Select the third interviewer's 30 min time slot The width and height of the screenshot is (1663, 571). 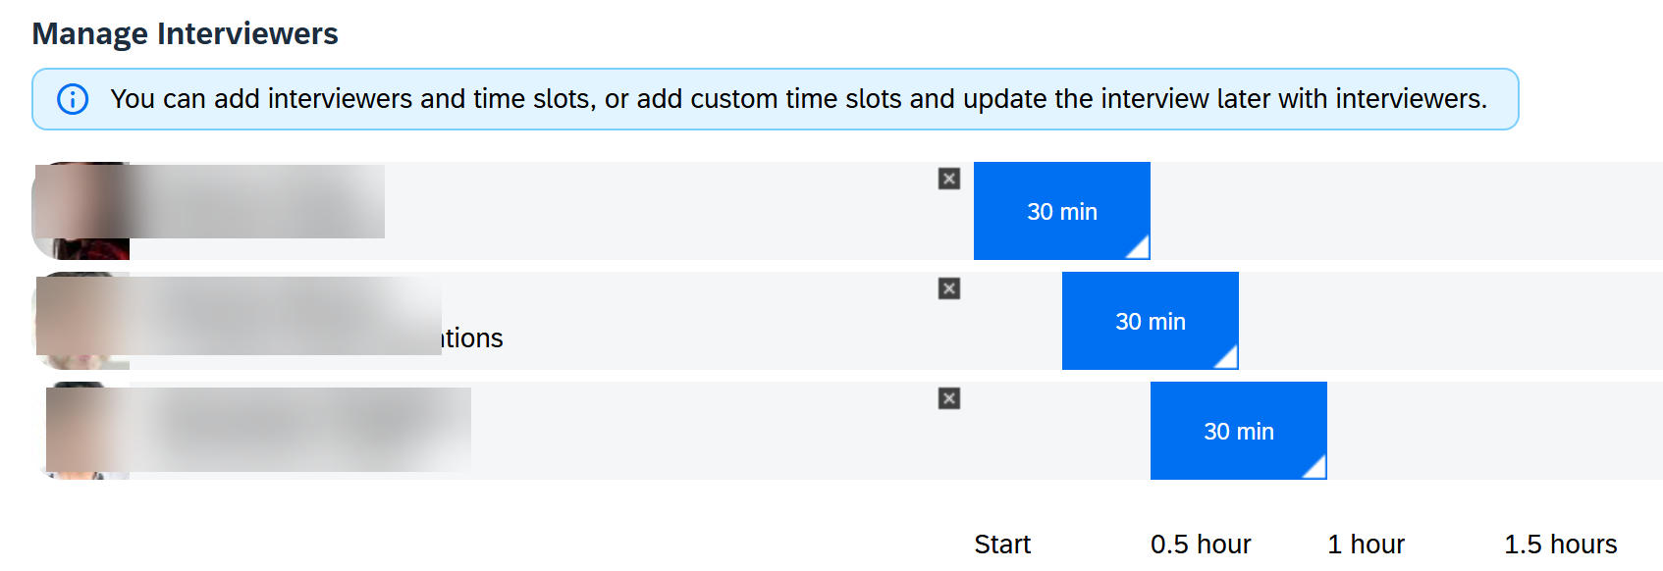[1238, 431]
